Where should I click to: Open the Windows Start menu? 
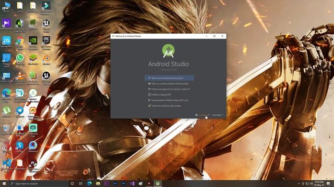4,183
